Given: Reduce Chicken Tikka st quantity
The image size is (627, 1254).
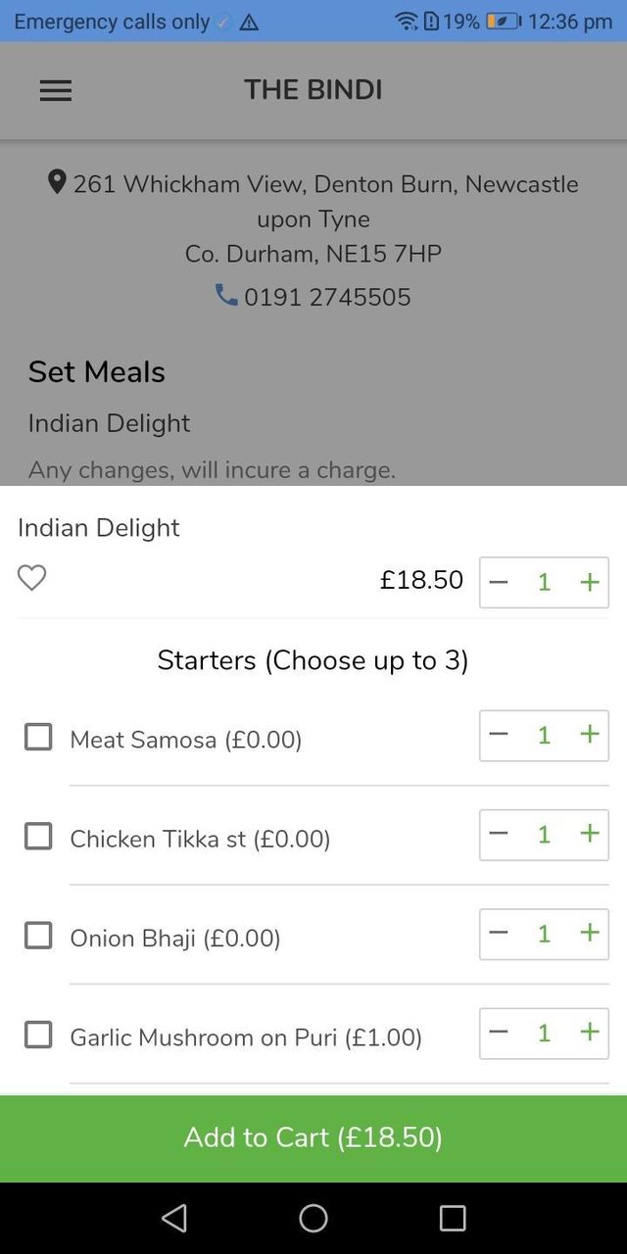Looking at the screenshot, I should (499, 834).
